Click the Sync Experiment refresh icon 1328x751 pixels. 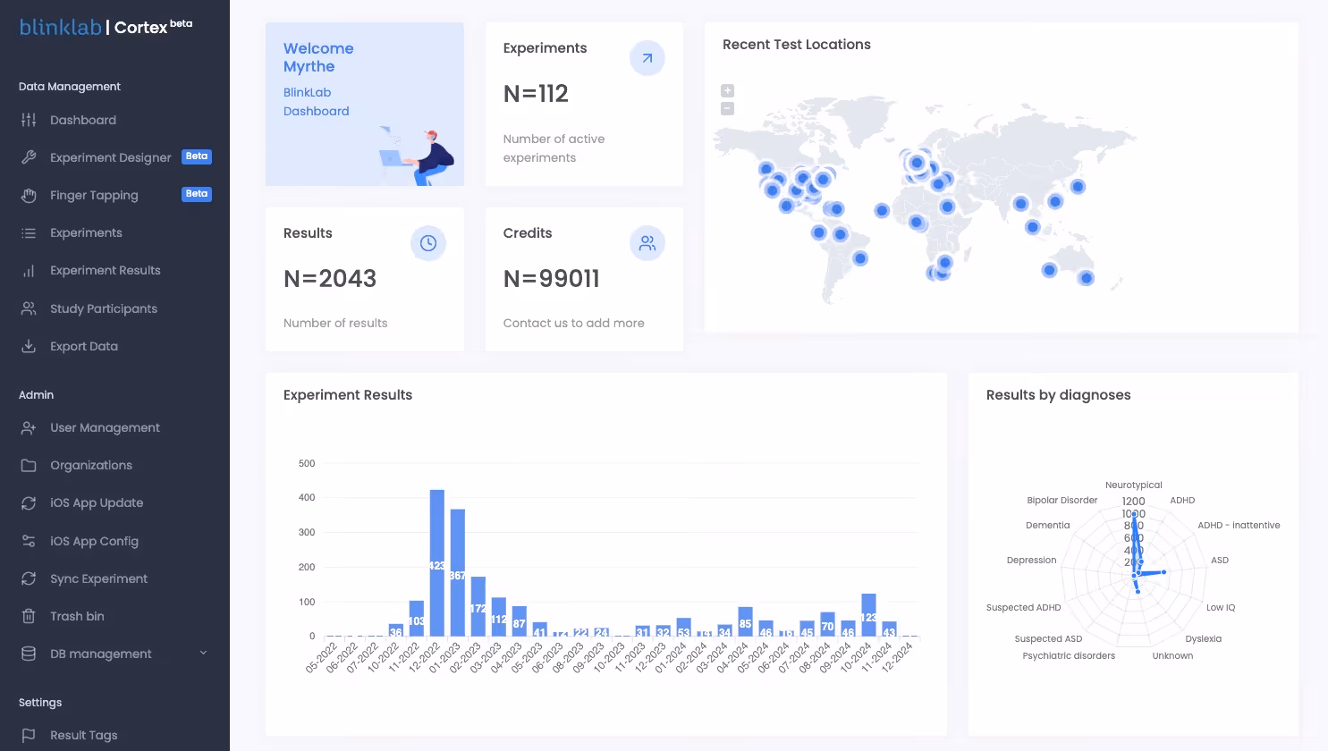29,578
